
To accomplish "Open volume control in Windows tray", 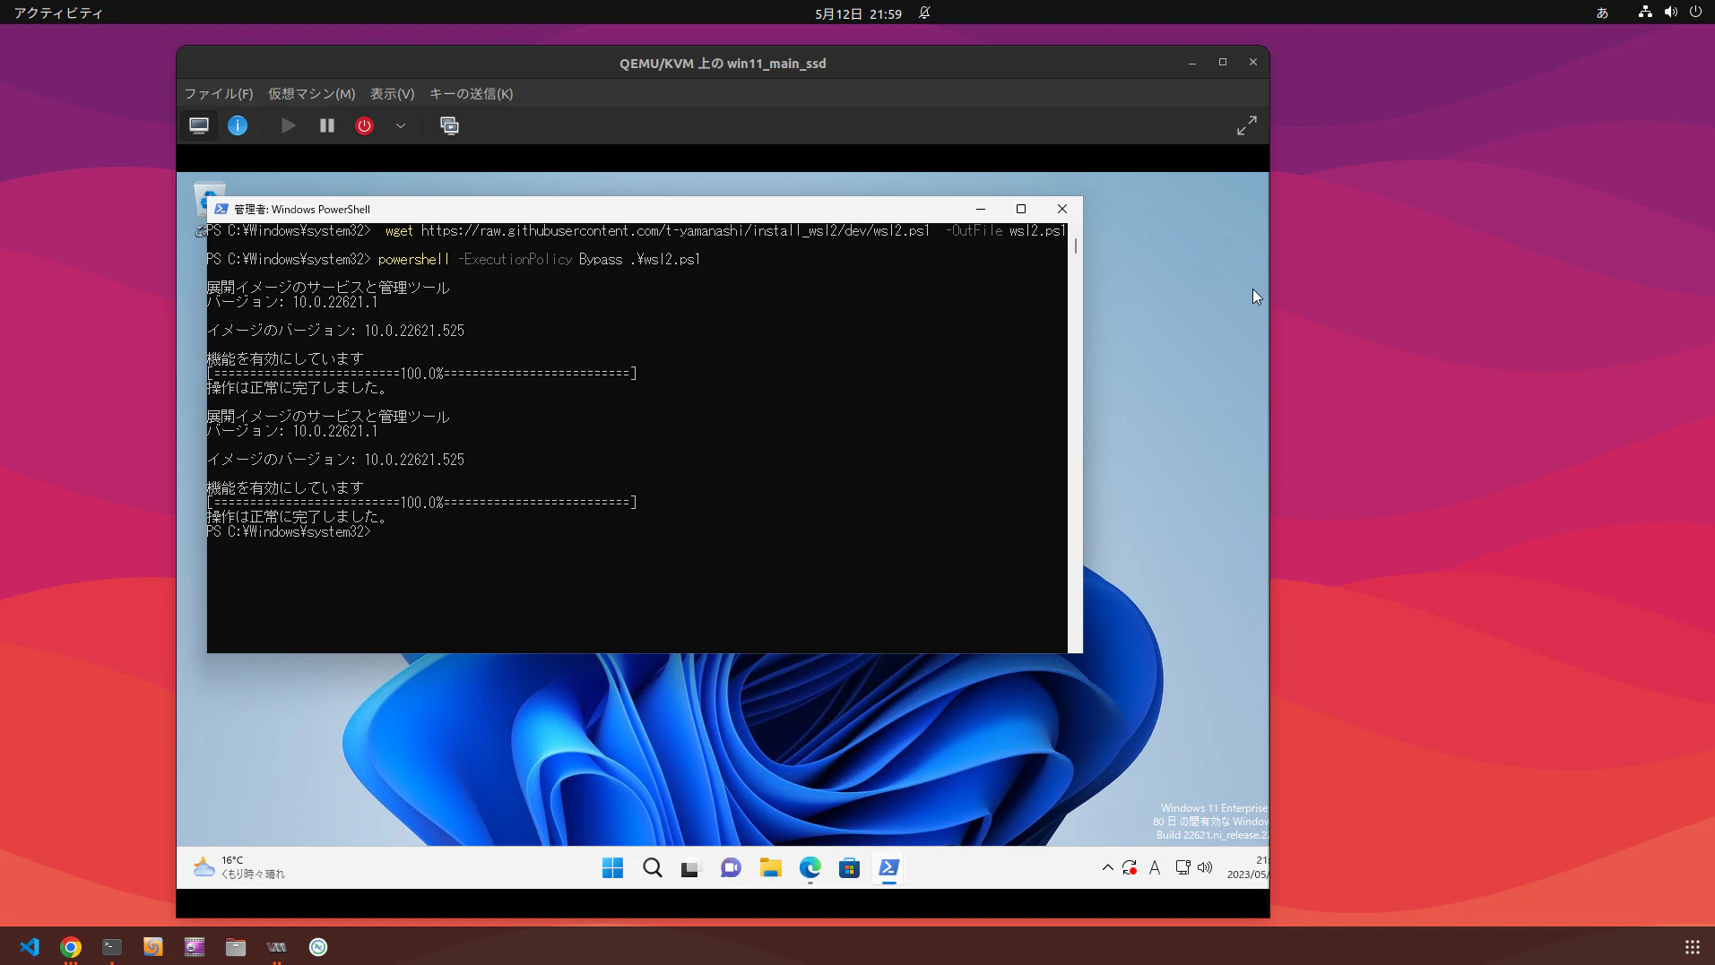I will [1205, 867].
